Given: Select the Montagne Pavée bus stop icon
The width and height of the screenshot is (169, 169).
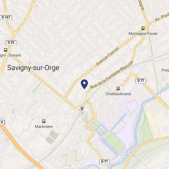Looking at the screenshot, I should point(143,28).
